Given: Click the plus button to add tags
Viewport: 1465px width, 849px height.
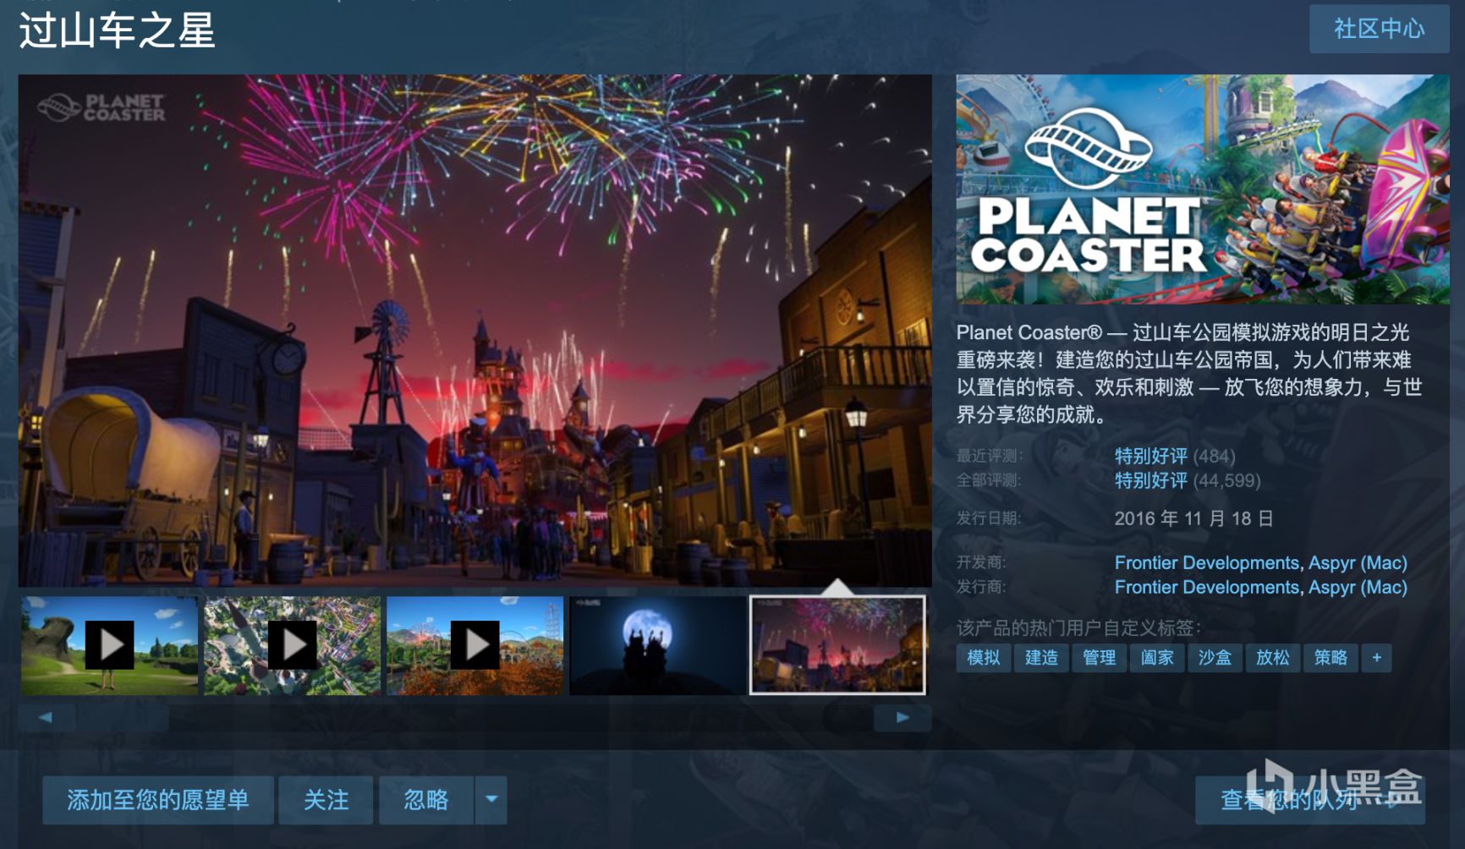Looking at the screenshot, I should [x=1376, y=657].
